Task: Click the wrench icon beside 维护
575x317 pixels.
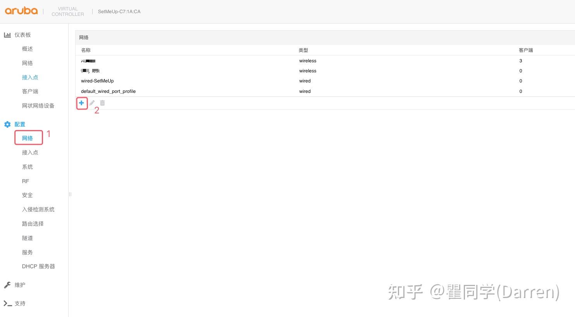Action: (x=7, y=284)
